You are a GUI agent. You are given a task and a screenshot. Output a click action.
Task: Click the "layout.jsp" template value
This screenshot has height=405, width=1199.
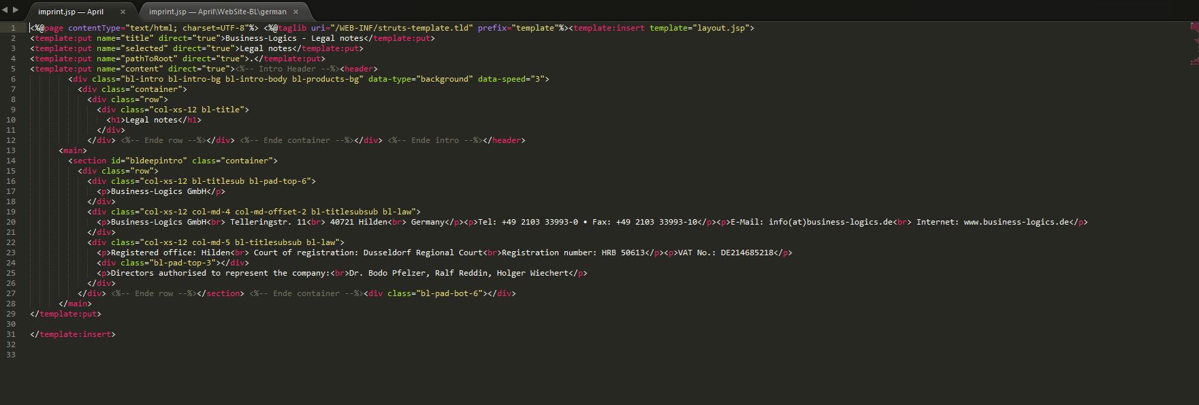722,28
